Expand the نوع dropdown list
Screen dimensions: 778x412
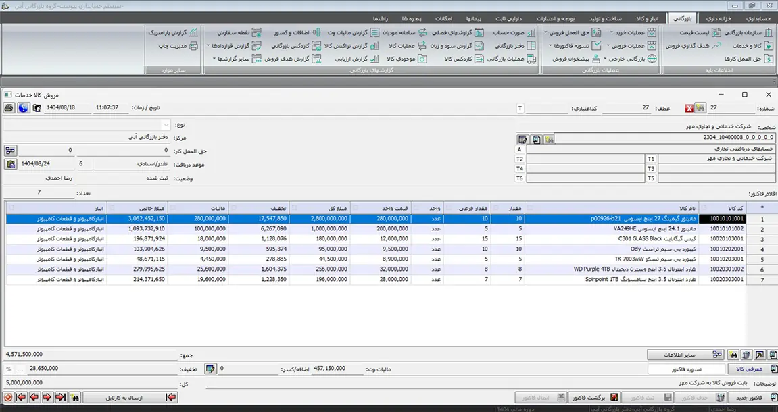tap(166, 125)
